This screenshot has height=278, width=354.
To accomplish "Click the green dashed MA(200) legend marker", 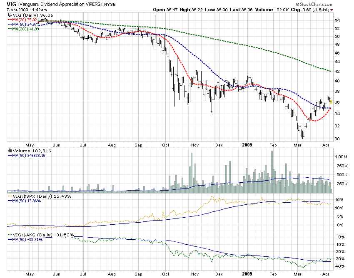I will [x=9, y=29].
